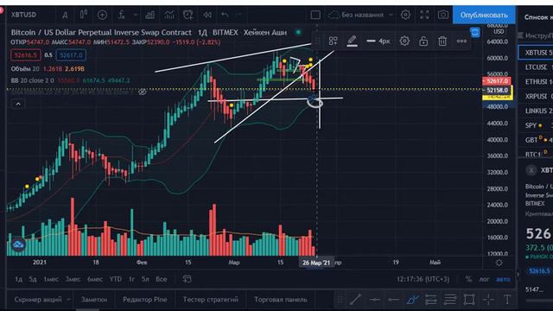
Task: Select the chart layout rectangle icon
Action: point(315,15)
